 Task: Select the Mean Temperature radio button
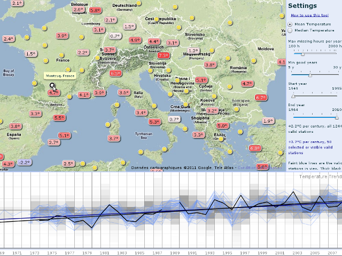290,24
